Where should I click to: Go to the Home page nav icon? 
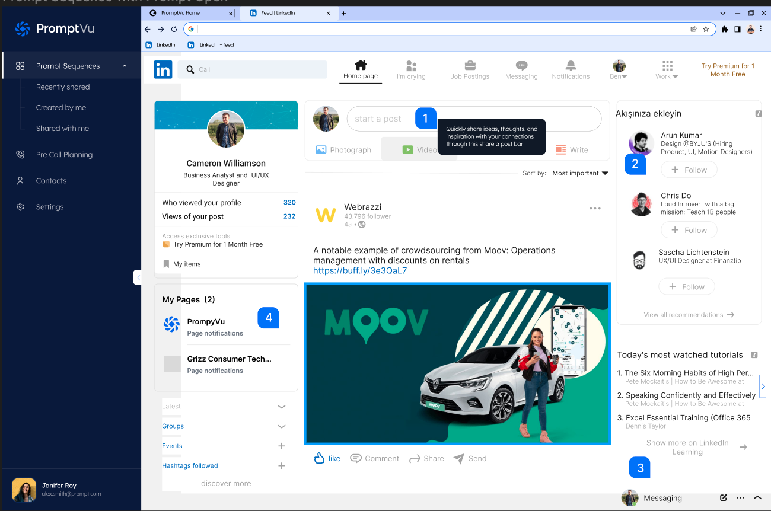pos(361,65)
